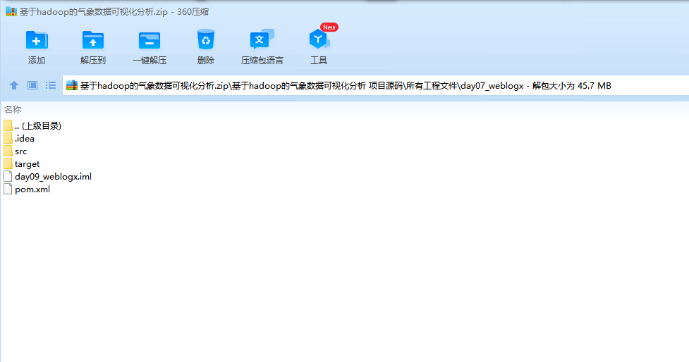
Task: Open the 工具 (Tools) icon
Action: (x=319, y=39)
